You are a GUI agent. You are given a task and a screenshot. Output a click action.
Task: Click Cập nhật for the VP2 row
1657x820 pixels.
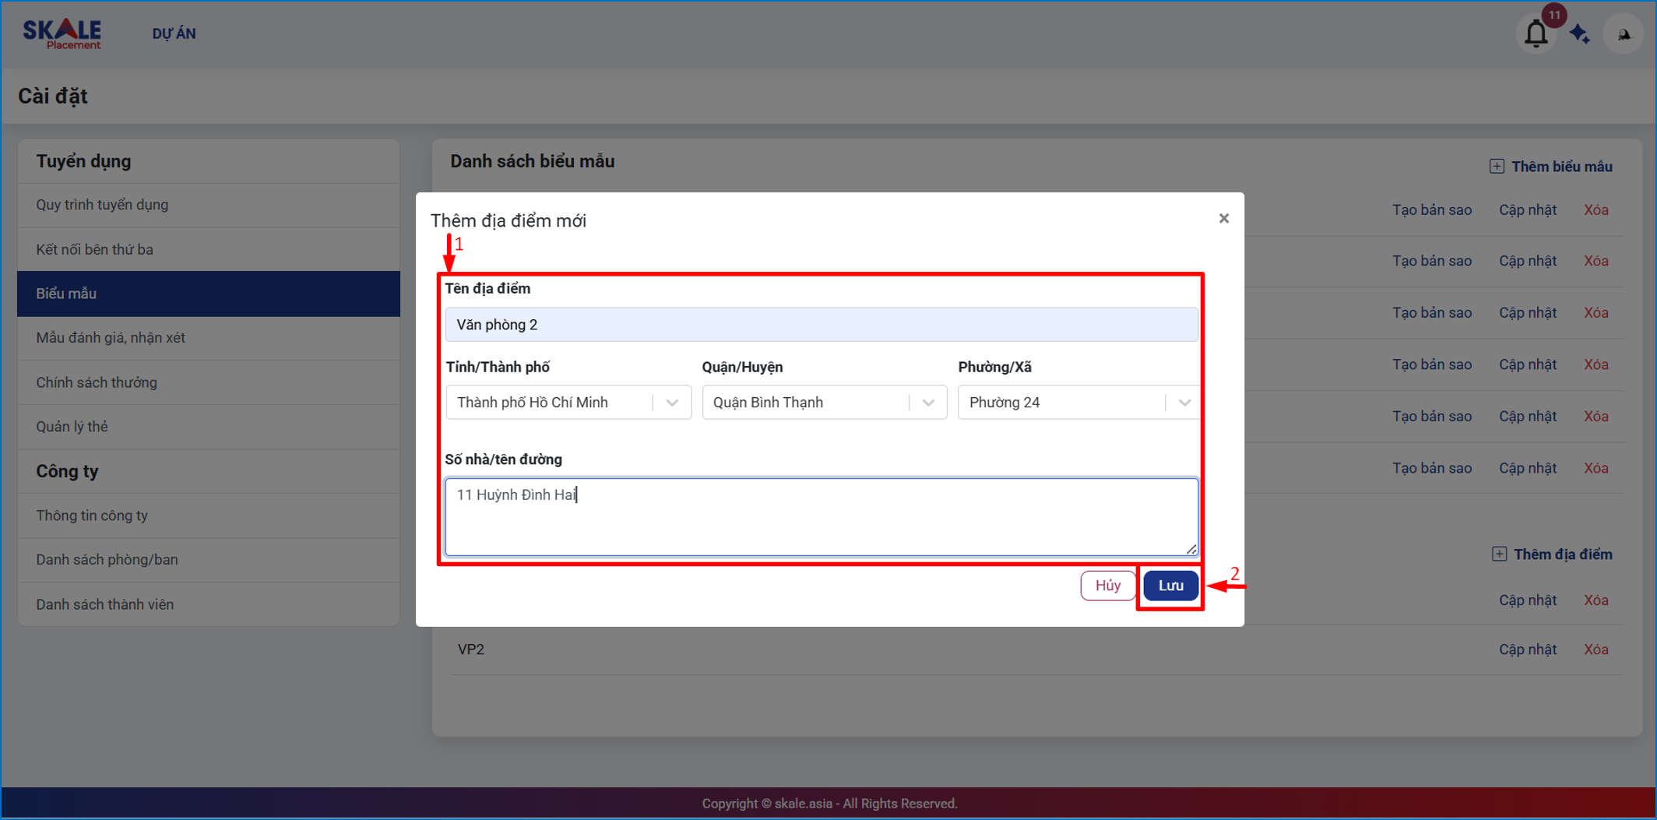1527,649
